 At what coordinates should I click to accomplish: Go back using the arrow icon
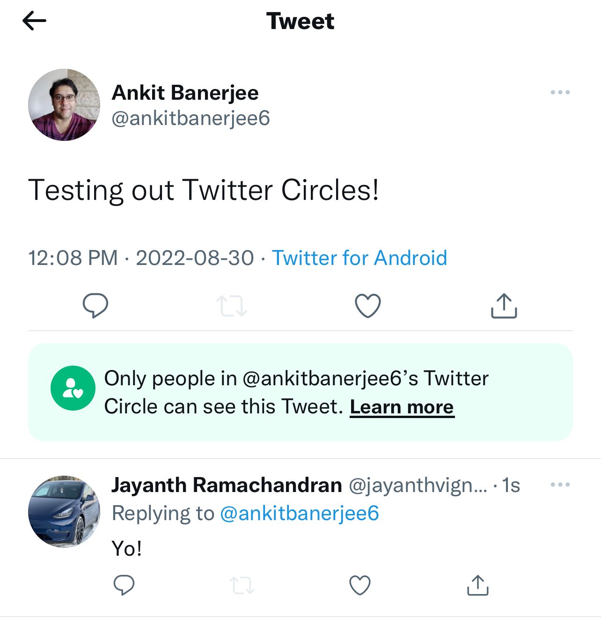click(x=34, y=21)
